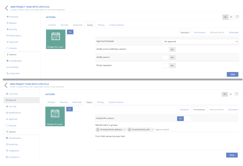Open Advanced tab in bottom panel
Screen dimensions: 243x166
[77, 102]
